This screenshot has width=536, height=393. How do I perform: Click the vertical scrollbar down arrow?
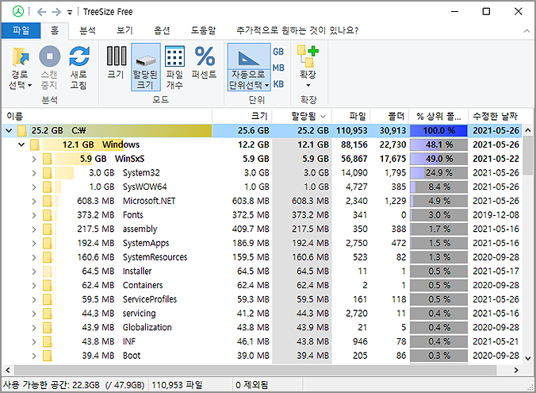(528, 358)
